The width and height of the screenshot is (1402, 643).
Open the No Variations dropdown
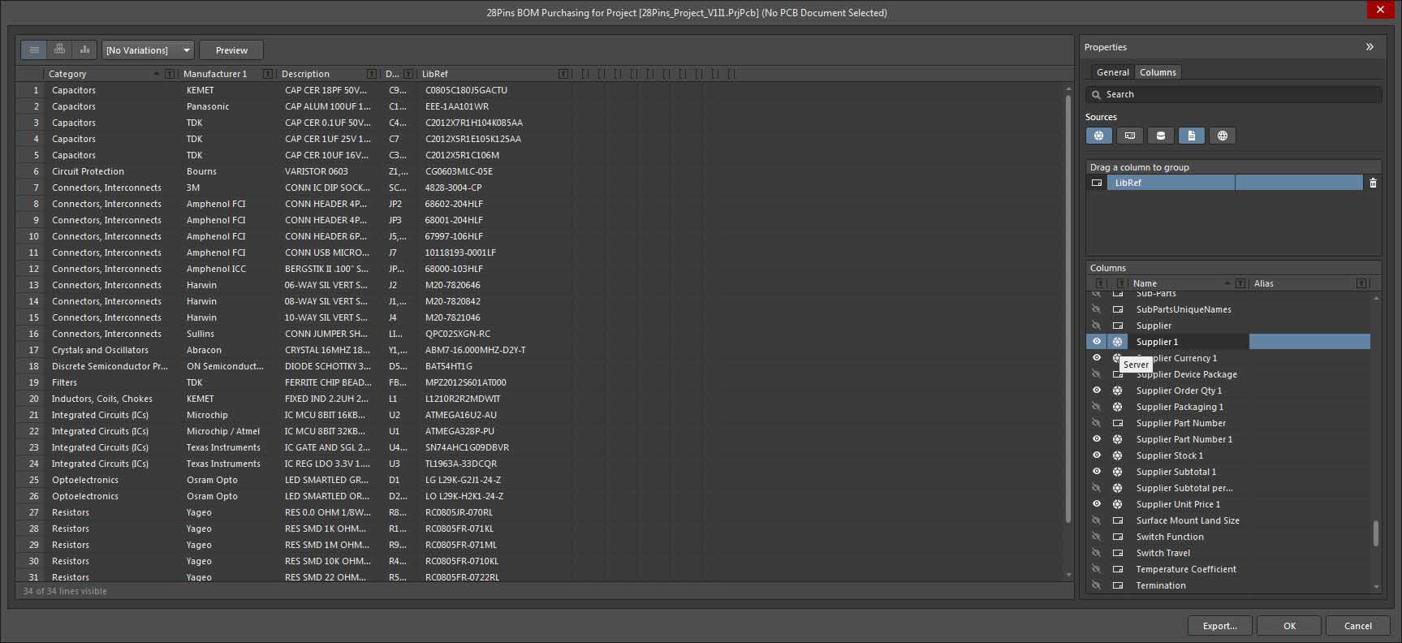click(x=148, y=50)
